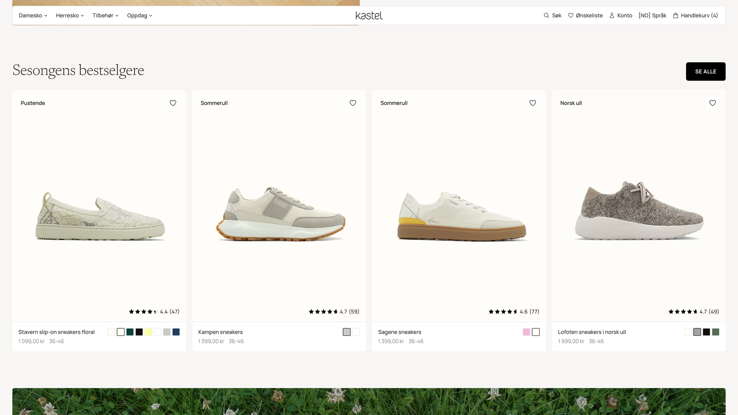Open the Stavern slip-on sneakers floral title
The image size is (738, 415).
pyautogui.click(x=57, y=332)
